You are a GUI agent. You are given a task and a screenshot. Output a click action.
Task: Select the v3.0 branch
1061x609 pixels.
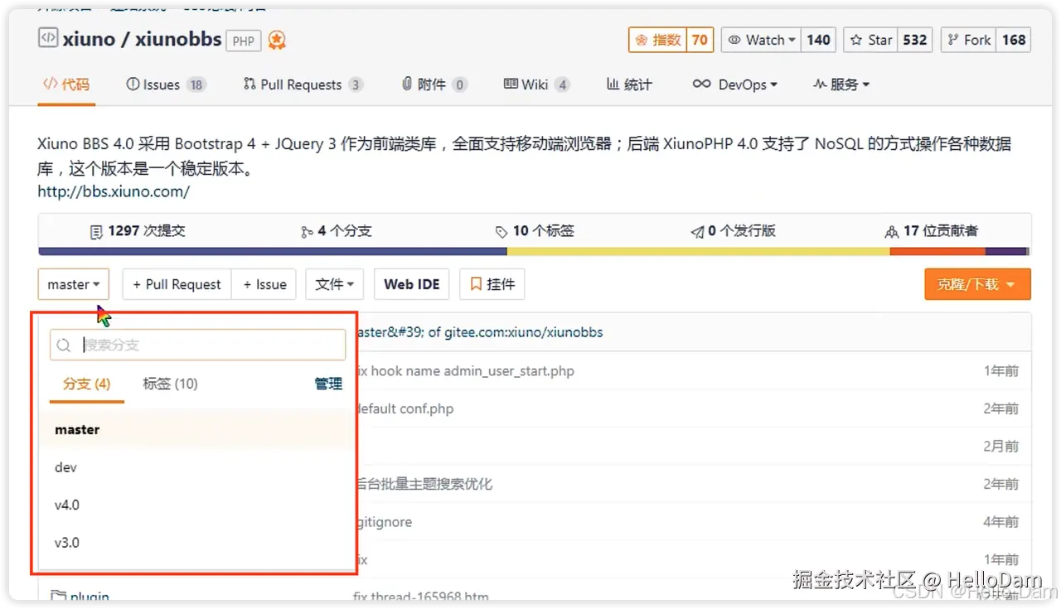pyautogui.click(x=197, y=543)
